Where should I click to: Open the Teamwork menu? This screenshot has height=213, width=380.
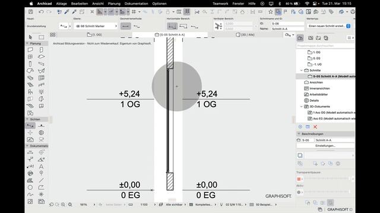[220, 4]
